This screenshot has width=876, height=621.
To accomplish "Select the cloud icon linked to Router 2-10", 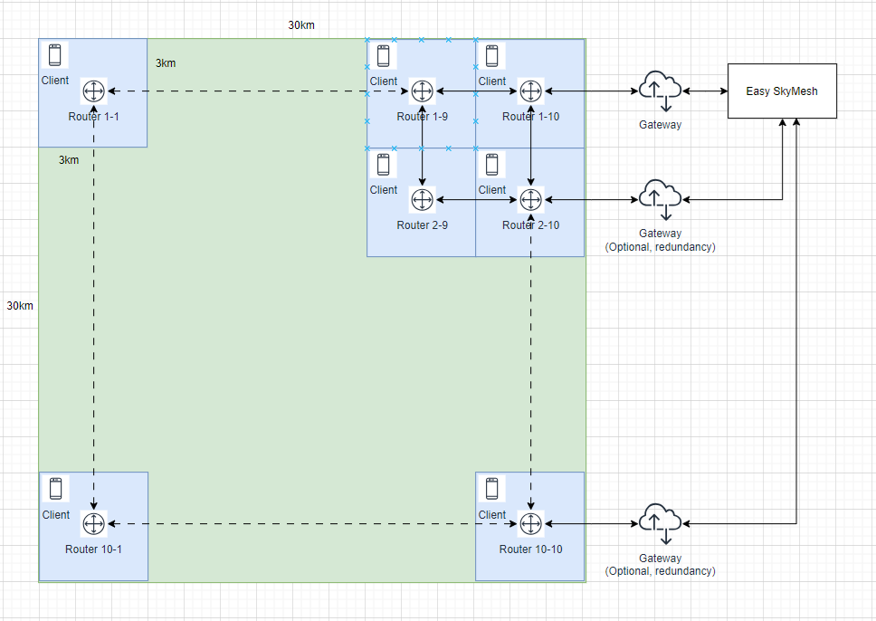I will point(660,199).
